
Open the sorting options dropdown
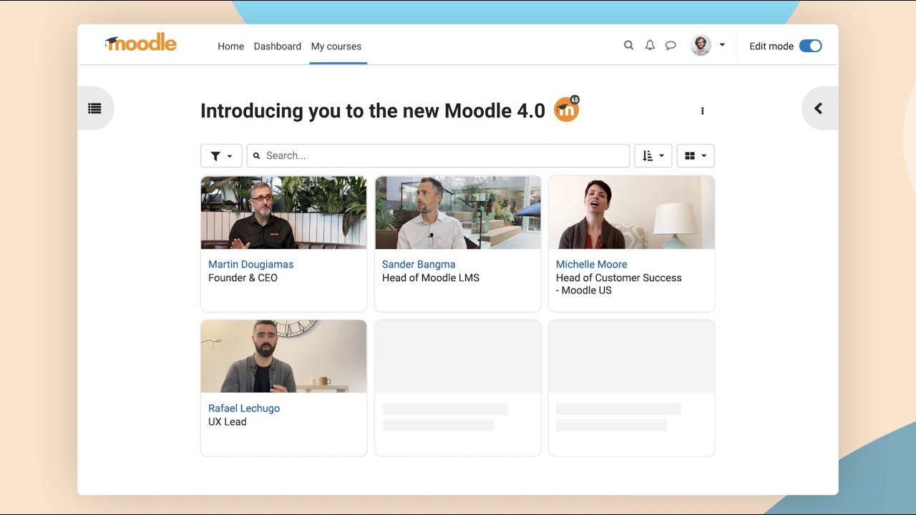(x=653, y=155)
